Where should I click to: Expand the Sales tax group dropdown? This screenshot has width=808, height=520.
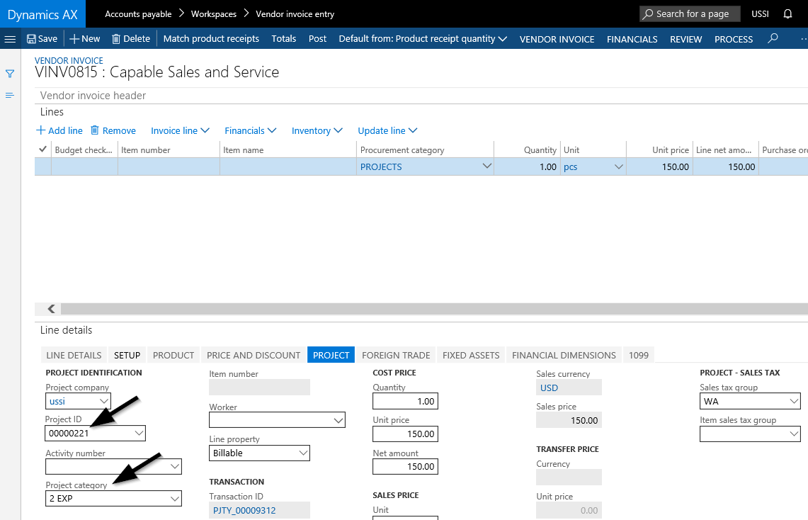pyautogui.click(x=794, y=402)
